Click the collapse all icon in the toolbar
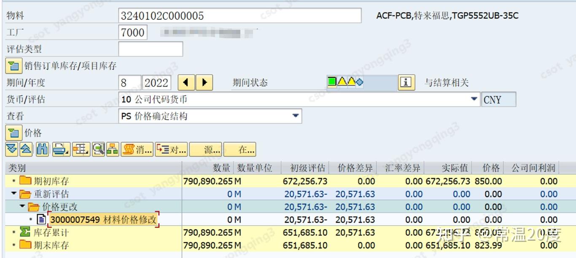This screenshot has height=258, width=576. (x=26, y=149)
